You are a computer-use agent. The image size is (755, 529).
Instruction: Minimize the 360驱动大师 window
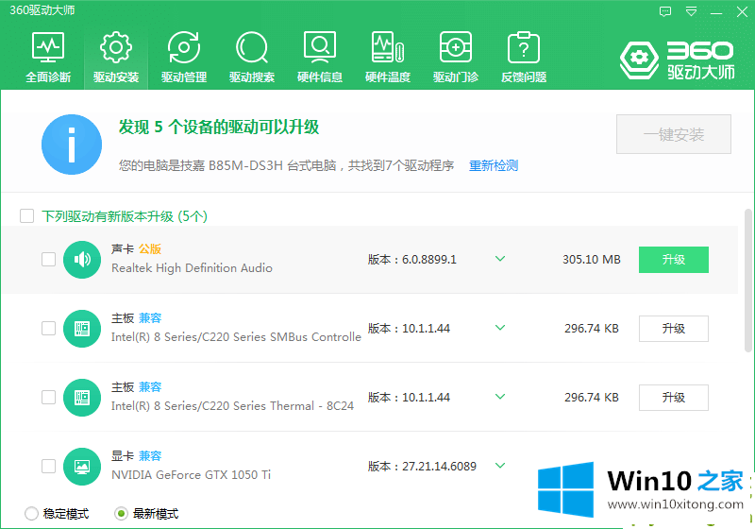[x=716, y=12]
